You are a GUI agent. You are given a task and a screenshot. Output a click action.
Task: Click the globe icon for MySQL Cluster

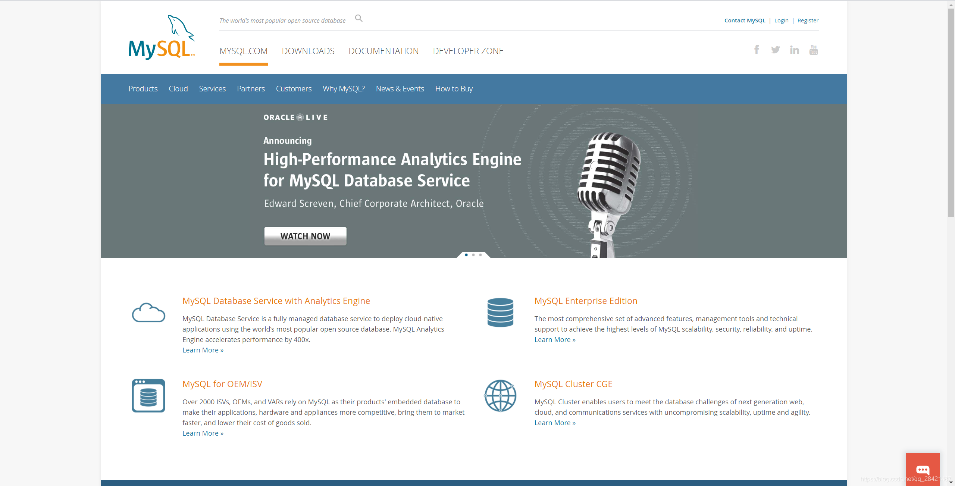tap(500, 396)
